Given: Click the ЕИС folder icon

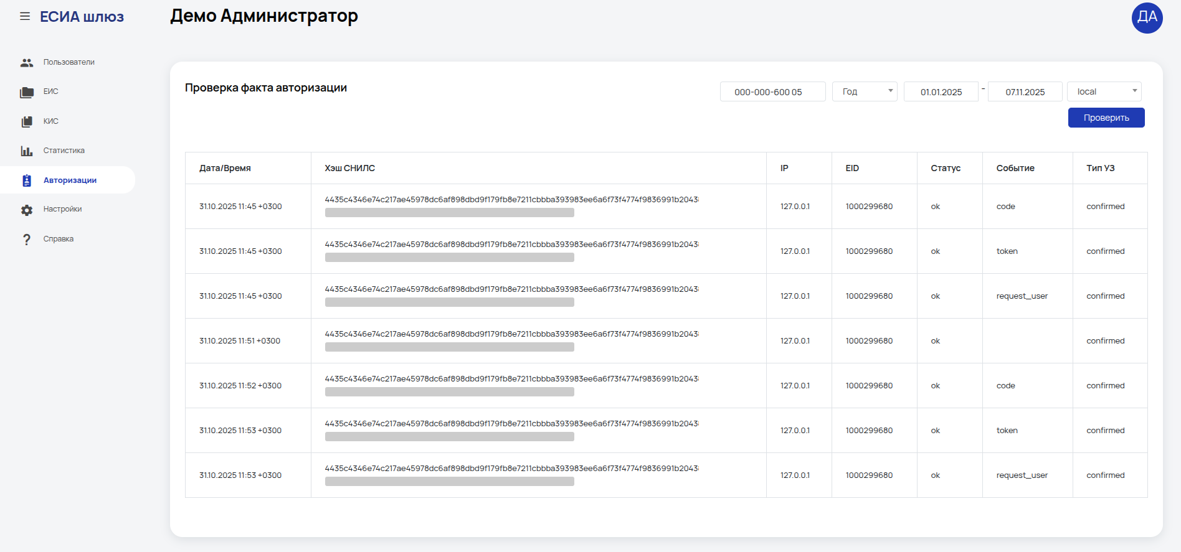Looking at the screenshot, I should (x=27, y=92).
